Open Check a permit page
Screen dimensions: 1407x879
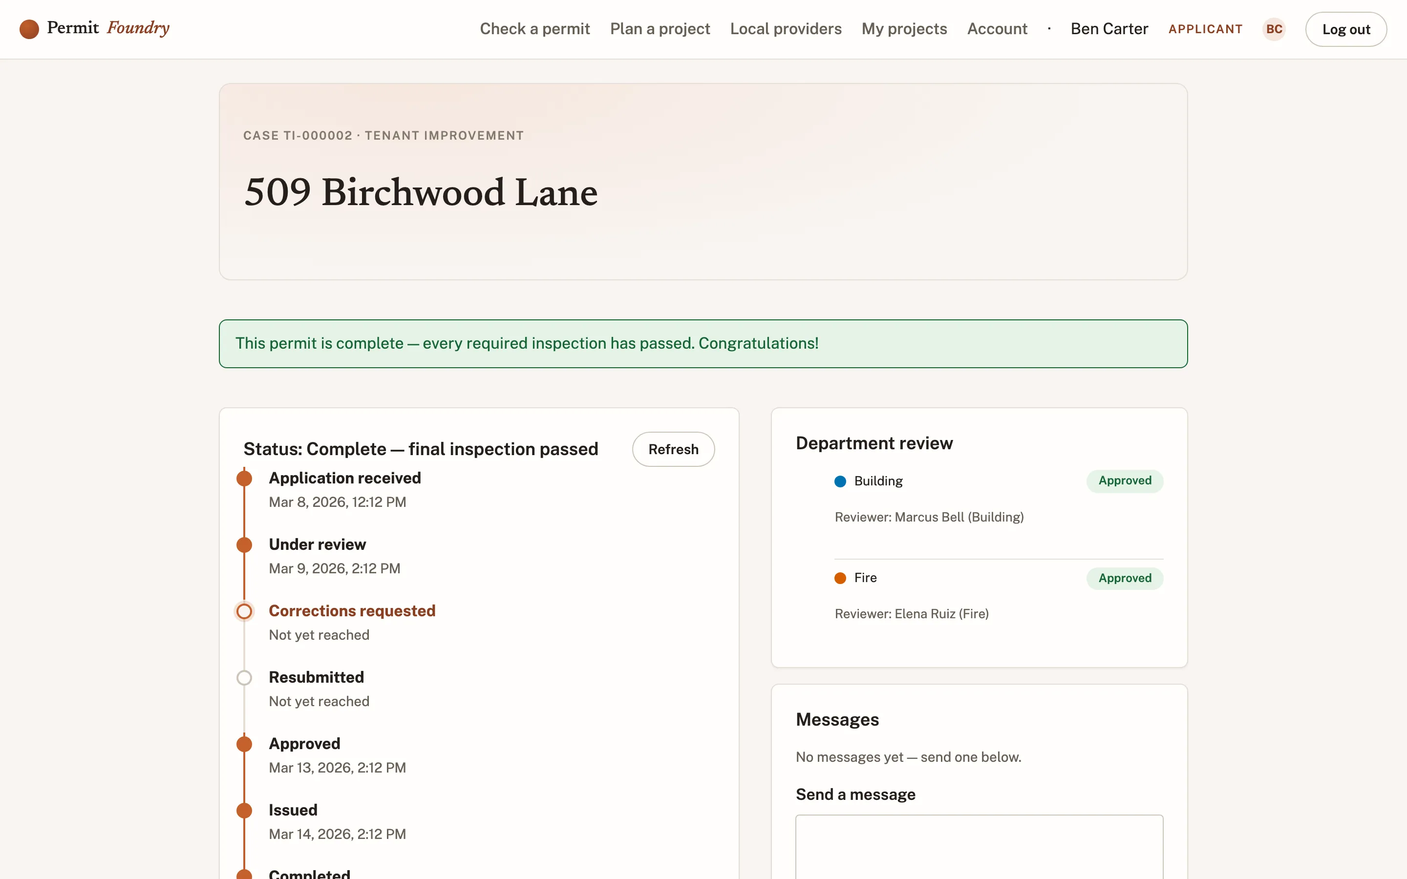click(x=535, y=29)
